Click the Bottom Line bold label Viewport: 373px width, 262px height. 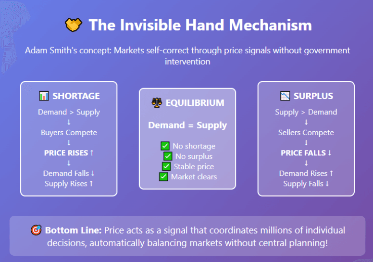point(73,230)
